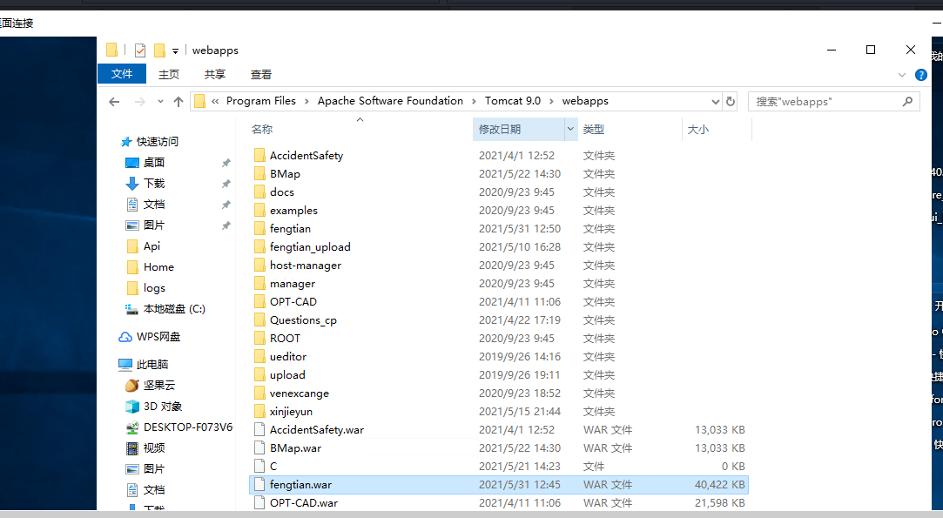
Task: Select the fengtian_upload folder
Action: 310,247
